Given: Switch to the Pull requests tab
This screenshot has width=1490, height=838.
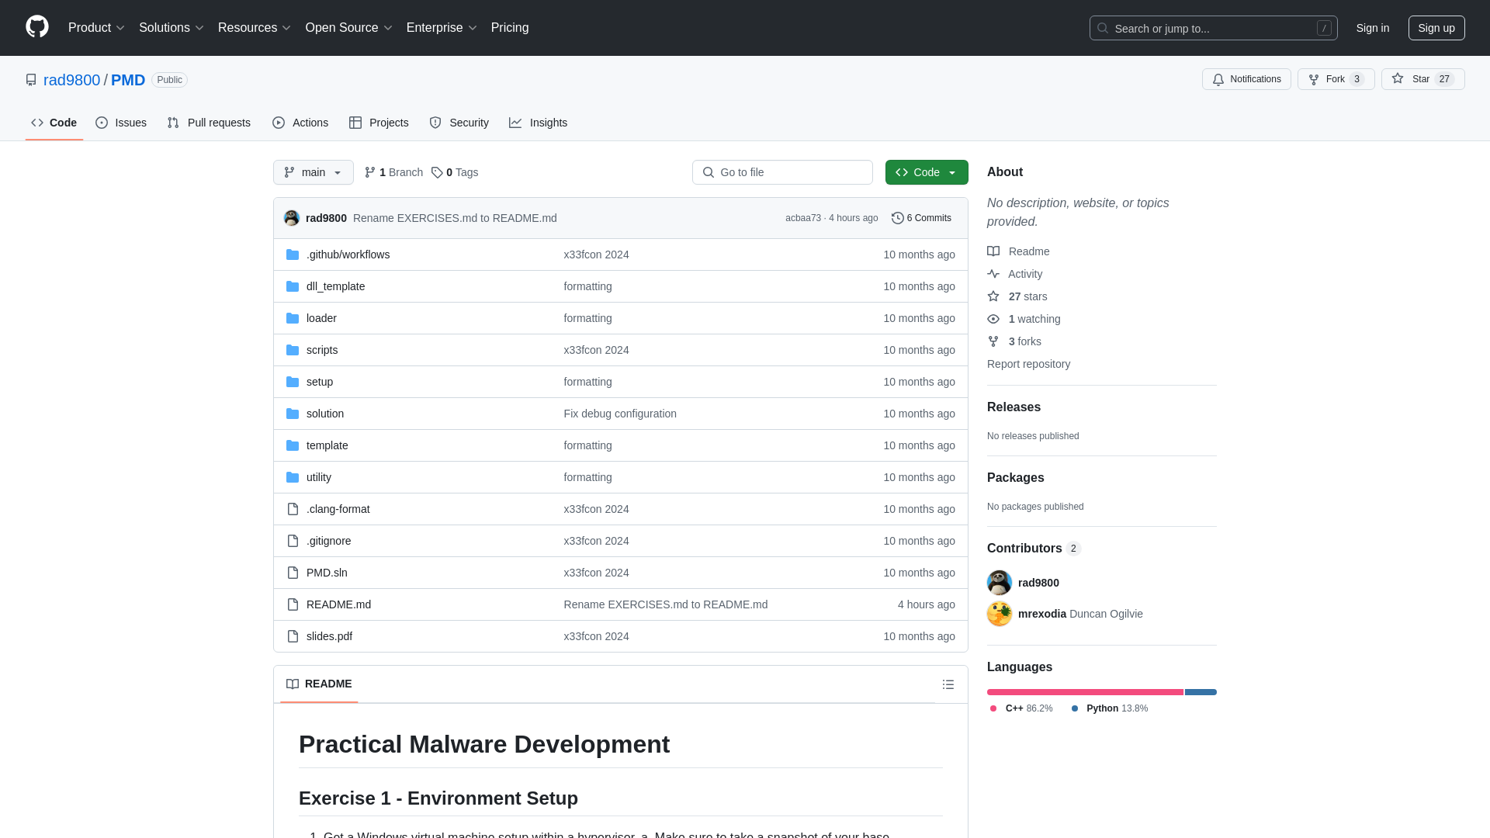Looking at the screenshot, I should pos(209,123).
